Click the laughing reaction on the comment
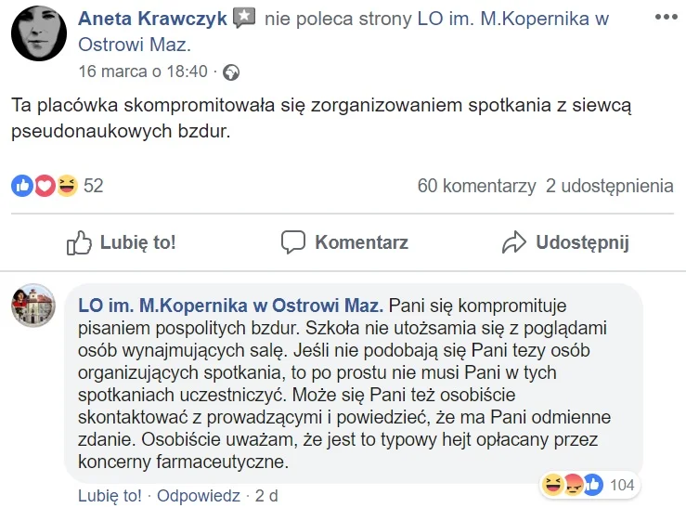Image resolution: width=686 pixels, height=508 pixels. tap(552, 485)
